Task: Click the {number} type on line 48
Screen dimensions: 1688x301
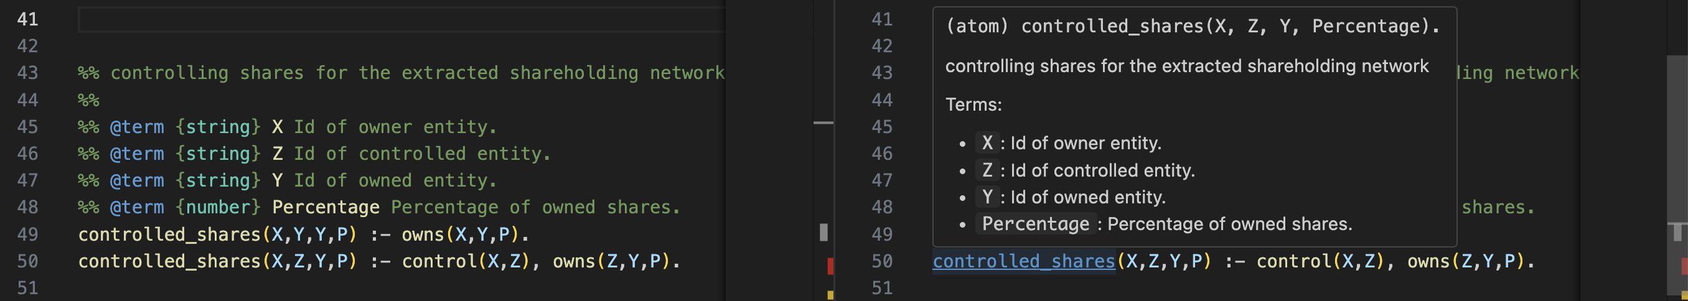Action: (218, 208)
